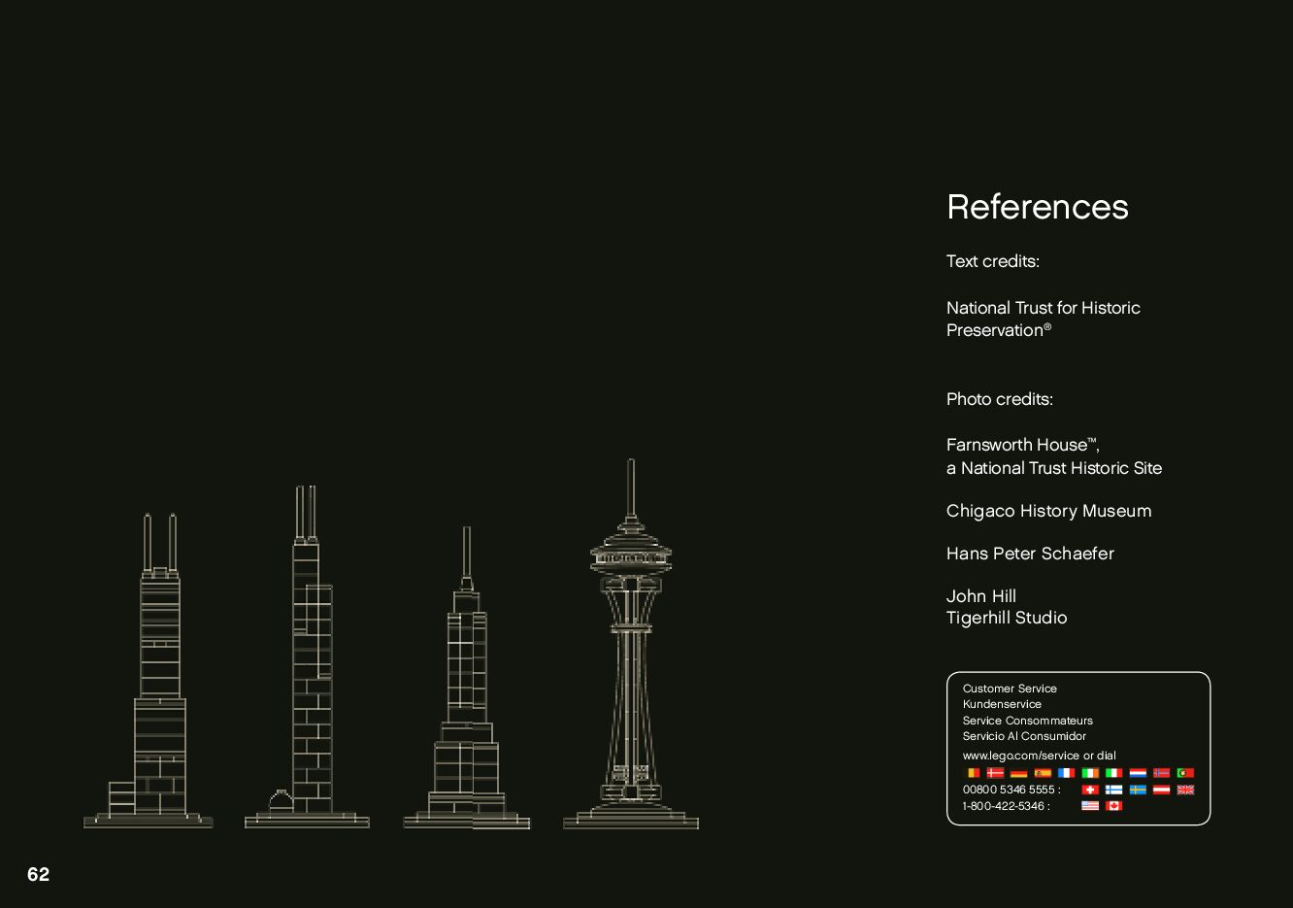Image resolution: width=1293 pixels, height=908 pixels.
Task: Click the Denmark flag icon
Action: 995,773
